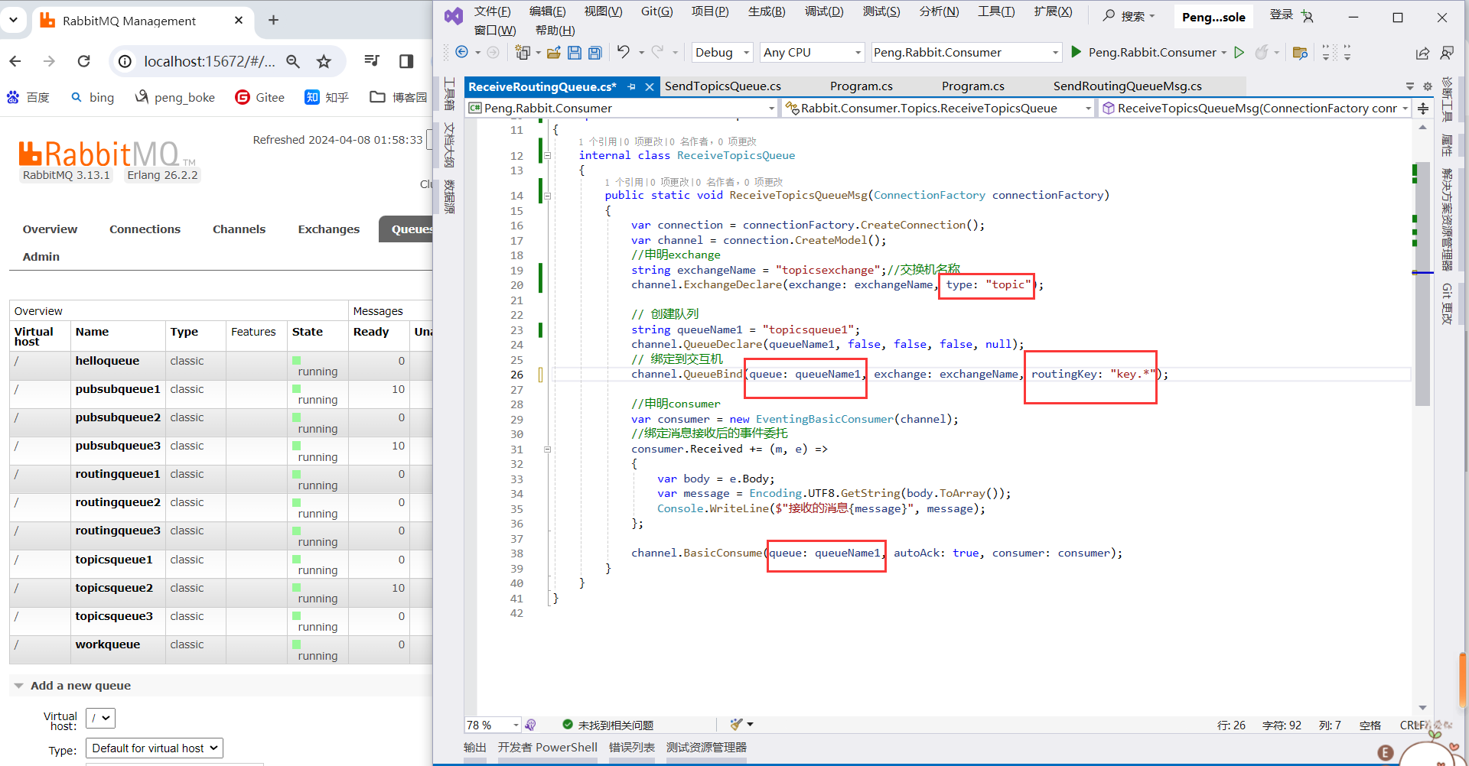This screenshot has height=766, width=1469.
Task: Click the Hot Reload flame icon
Action: [x=1262, y=52]
